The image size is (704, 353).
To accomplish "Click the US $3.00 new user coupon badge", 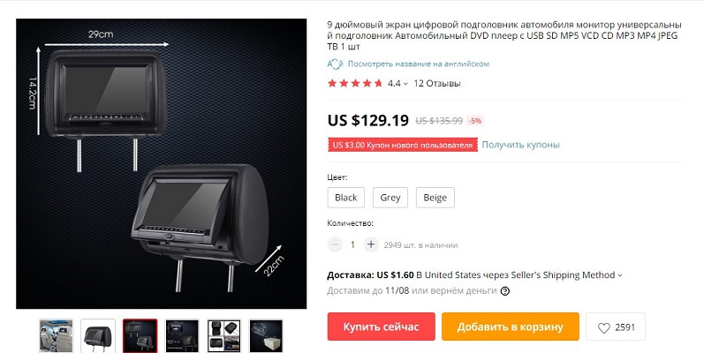I will point(402,145).
